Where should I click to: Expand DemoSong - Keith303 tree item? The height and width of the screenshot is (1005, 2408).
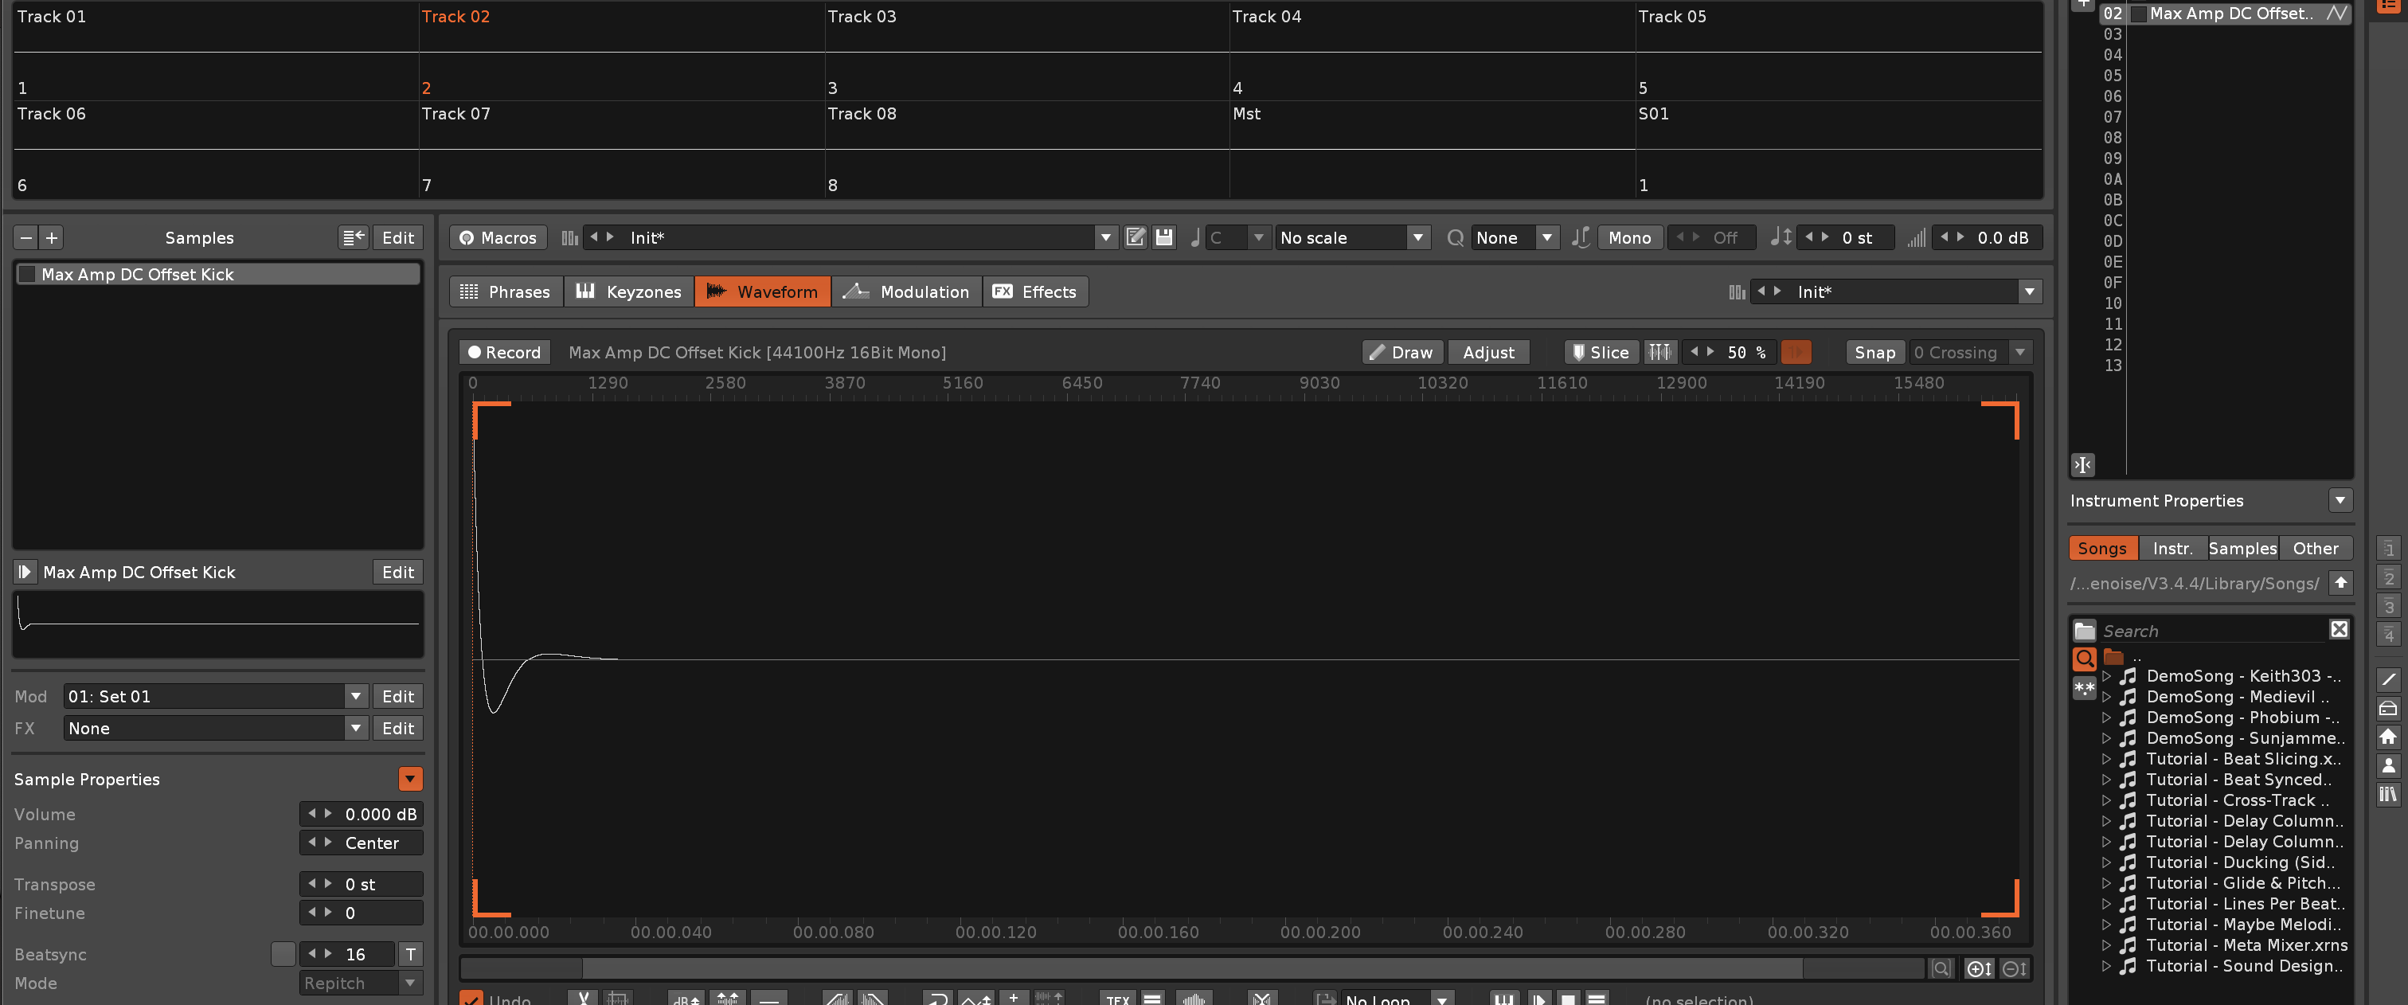tap(2107, 676)
